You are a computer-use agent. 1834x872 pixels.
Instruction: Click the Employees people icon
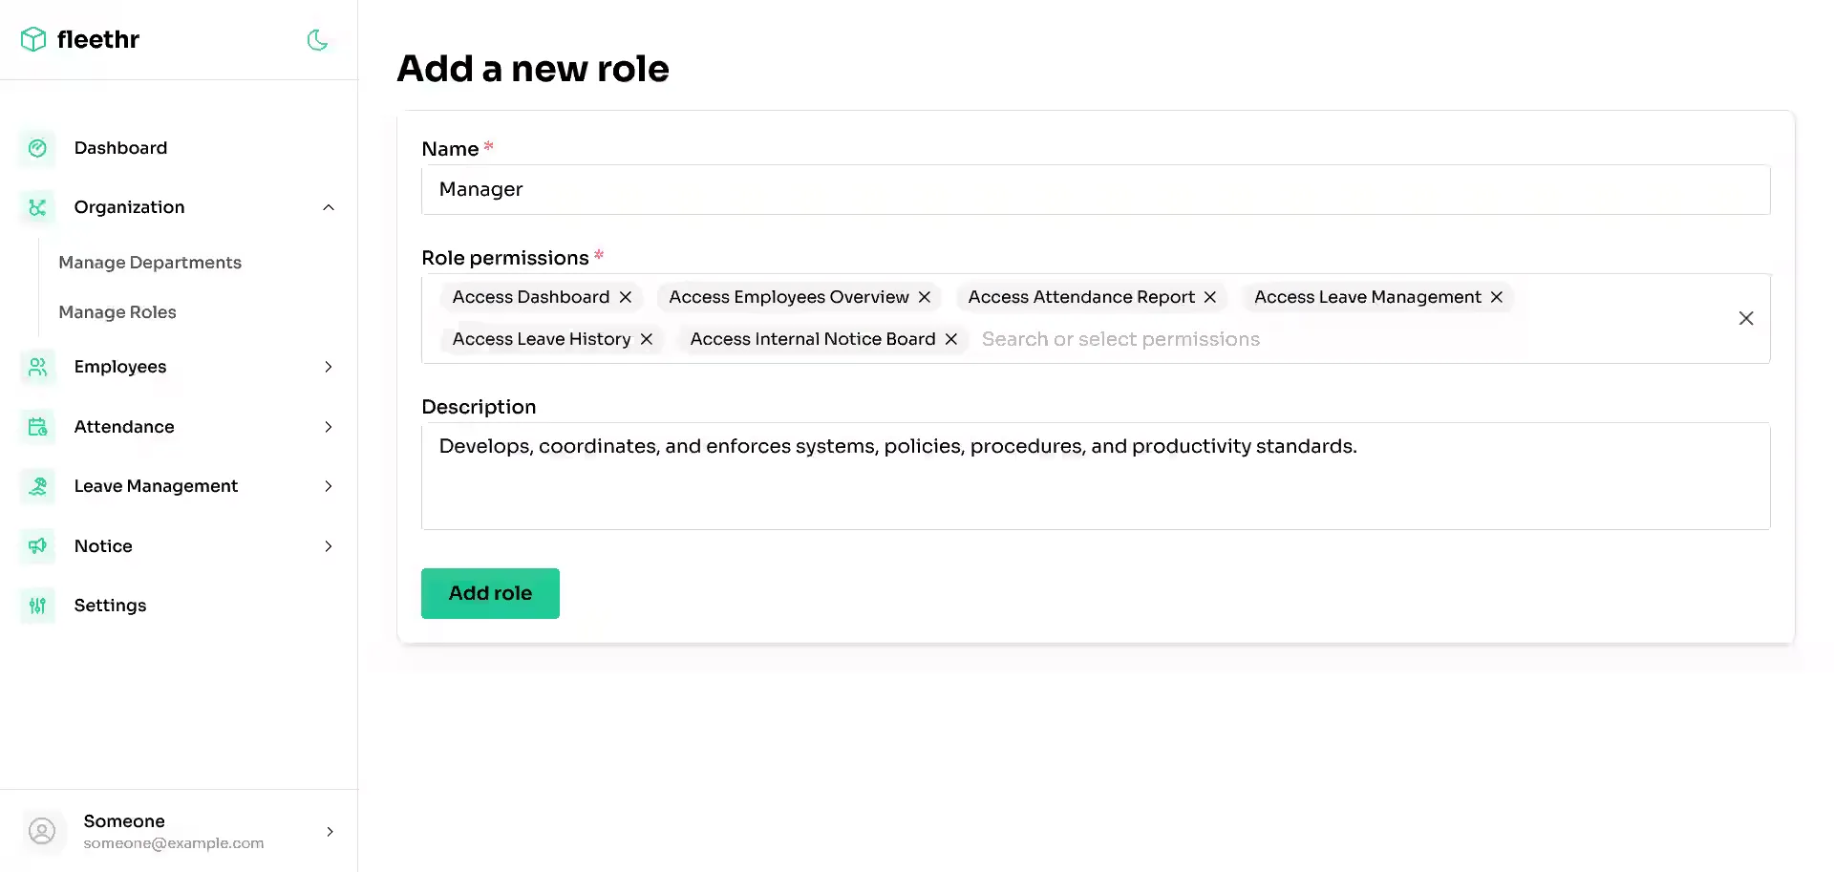point(37,367)
